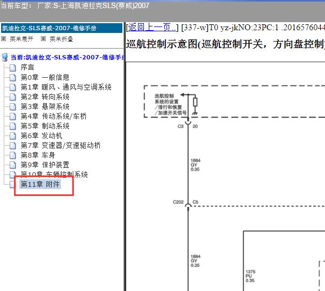Click the page icon beside 序言
325x291 pixels.
pyautogui.click(x=13, y=67)
